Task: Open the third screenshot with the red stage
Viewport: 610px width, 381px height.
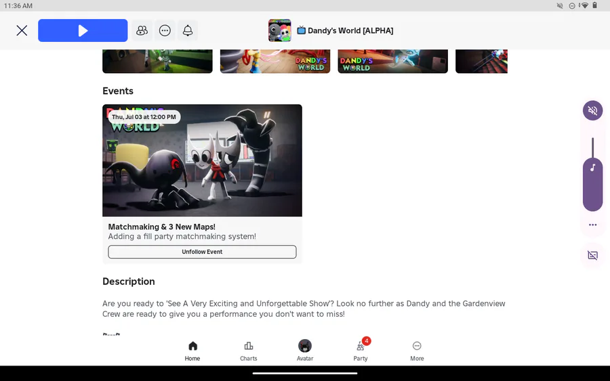Action: tap(393, 61)
